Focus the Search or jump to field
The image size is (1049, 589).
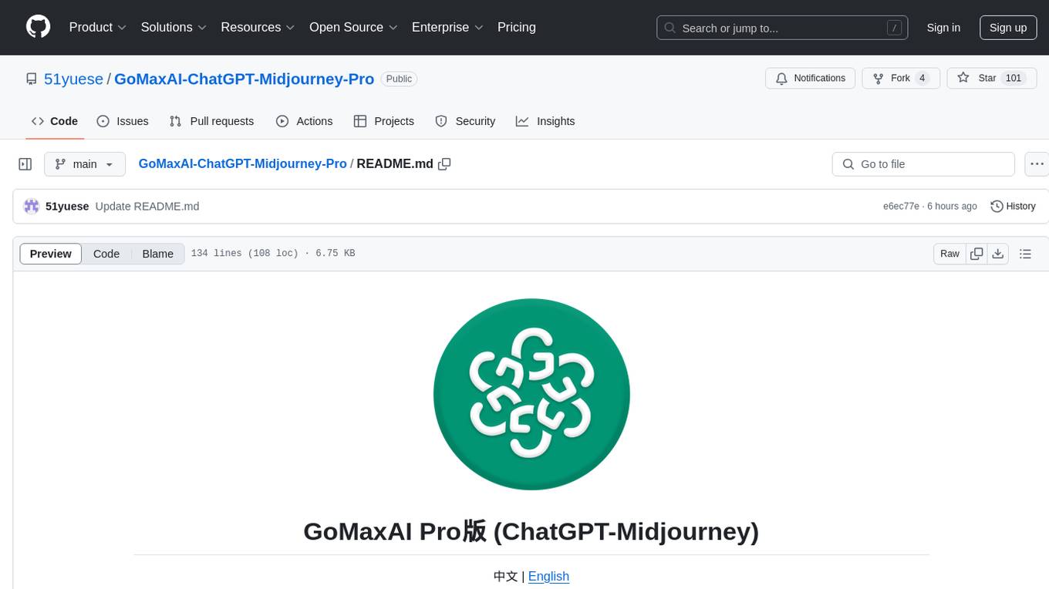[782, 28]
